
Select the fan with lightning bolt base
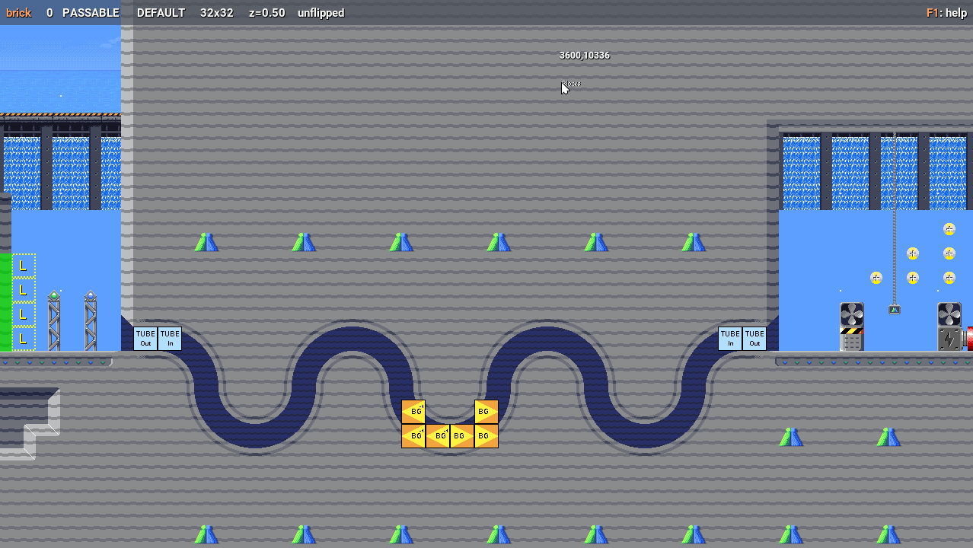pos(949,327)
